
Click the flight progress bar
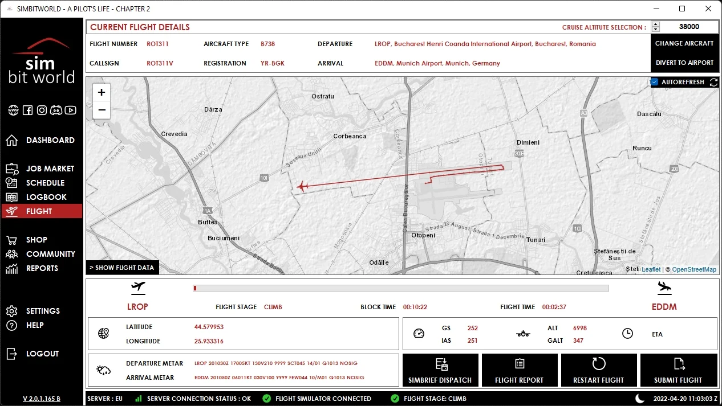(x=401, y=288)
